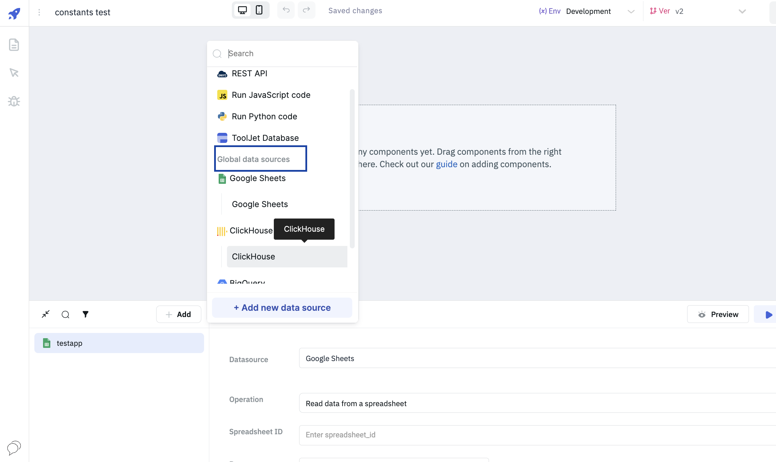This screenshot has height=462, width=776.
Task: Select REST API from the list
Action: 249,74
